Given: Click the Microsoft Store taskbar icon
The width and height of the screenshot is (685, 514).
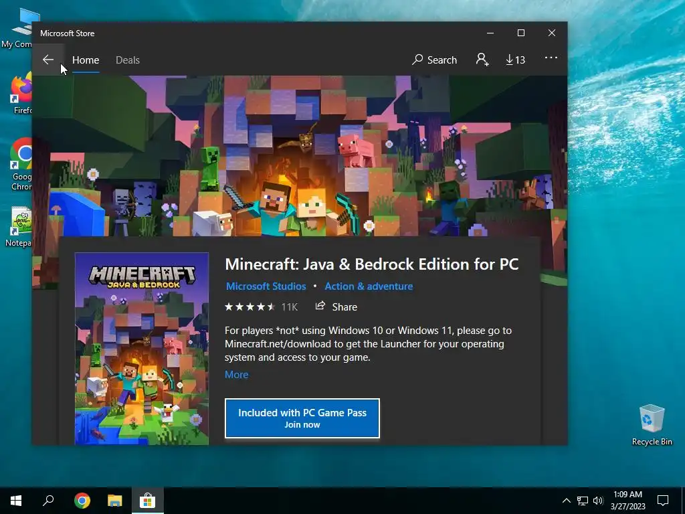Looking at the screenshot, I should (148, 501).
